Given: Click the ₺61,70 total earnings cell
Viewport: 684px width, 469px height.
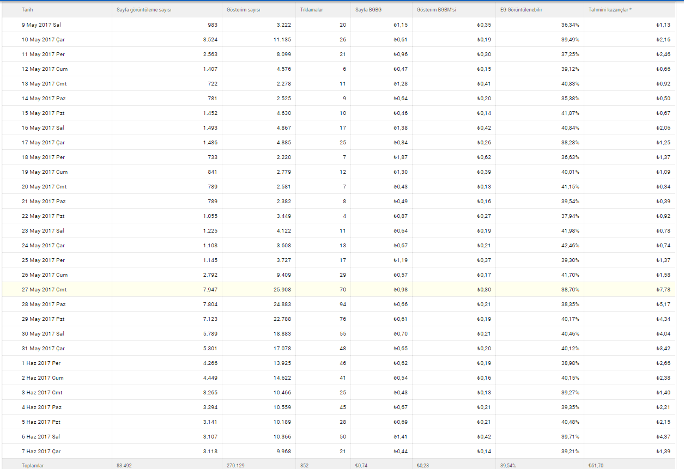Looking at the screenshot, I should point(596,466).
